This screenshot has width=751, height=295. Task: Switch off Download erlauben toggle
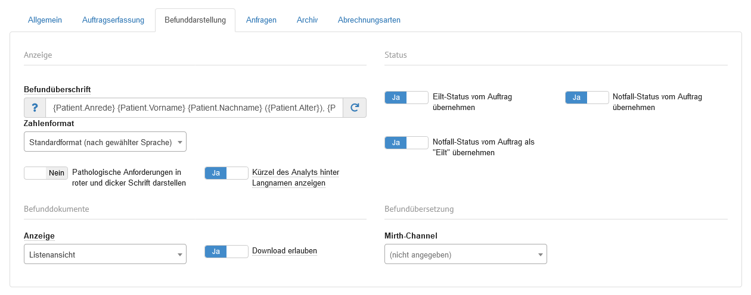point(226,252)
